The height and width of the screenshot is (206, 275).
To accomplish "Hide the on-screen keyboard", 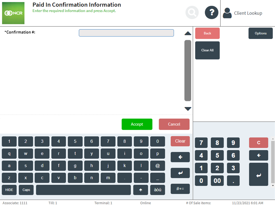I will click(x=9, y=190).
